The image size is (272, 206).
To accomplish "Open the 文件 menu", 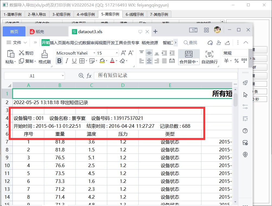I will pos(17,43).
